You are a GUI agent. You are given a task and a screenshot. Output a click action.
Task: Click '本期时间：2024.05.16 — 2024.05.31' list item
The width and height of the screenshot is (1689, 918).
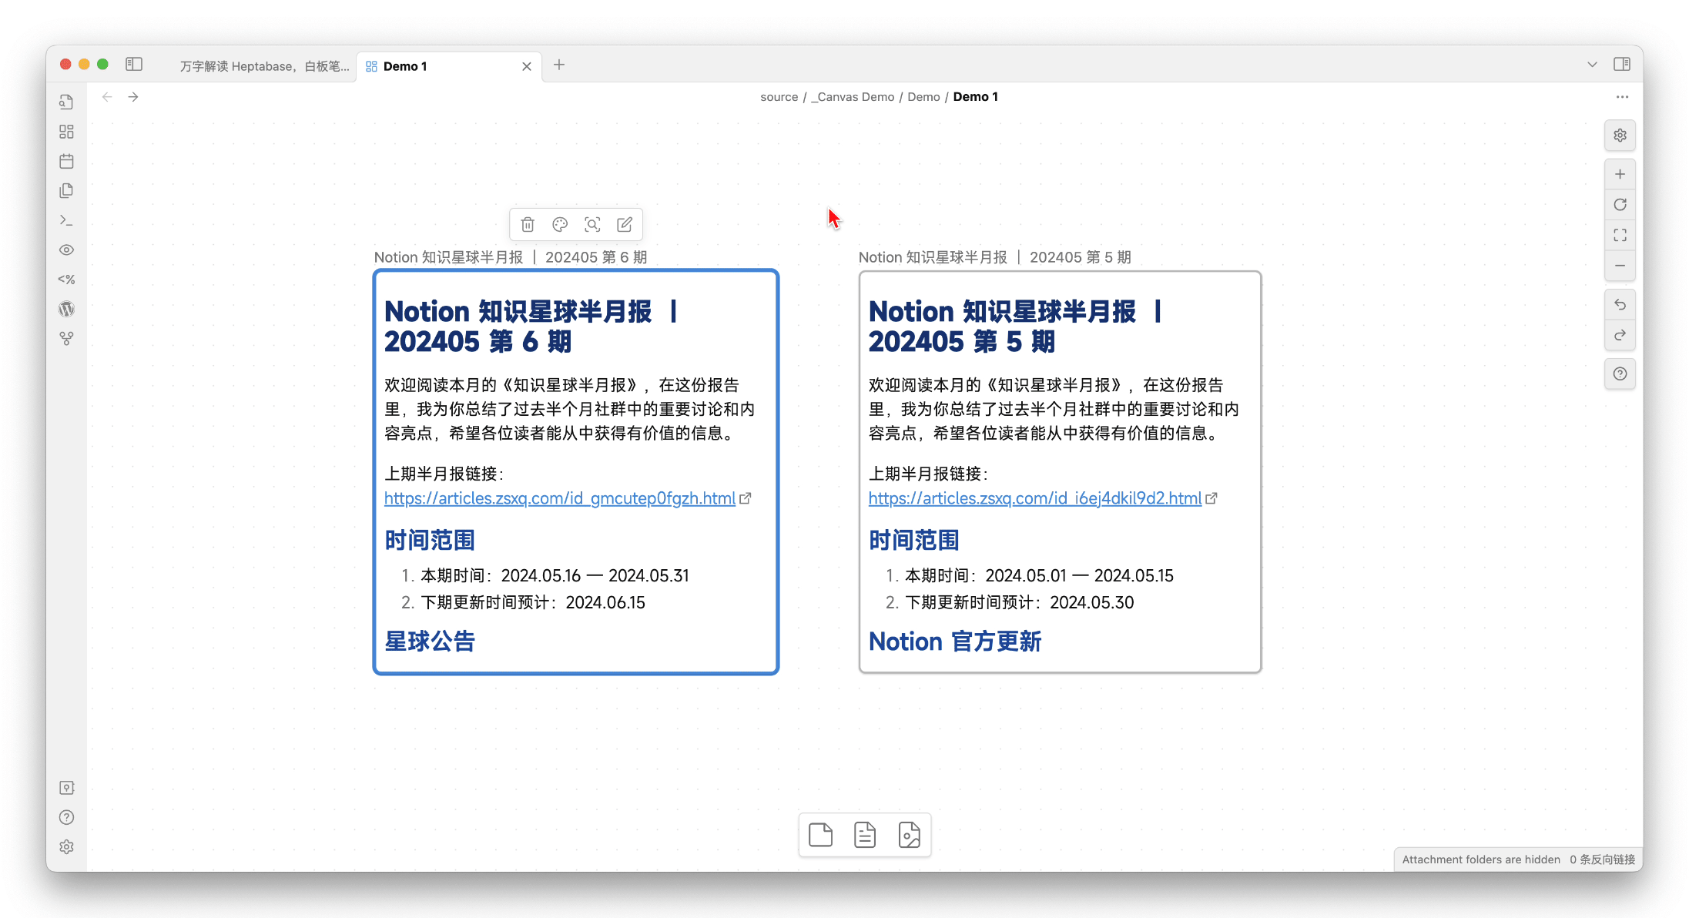point(555,575)
